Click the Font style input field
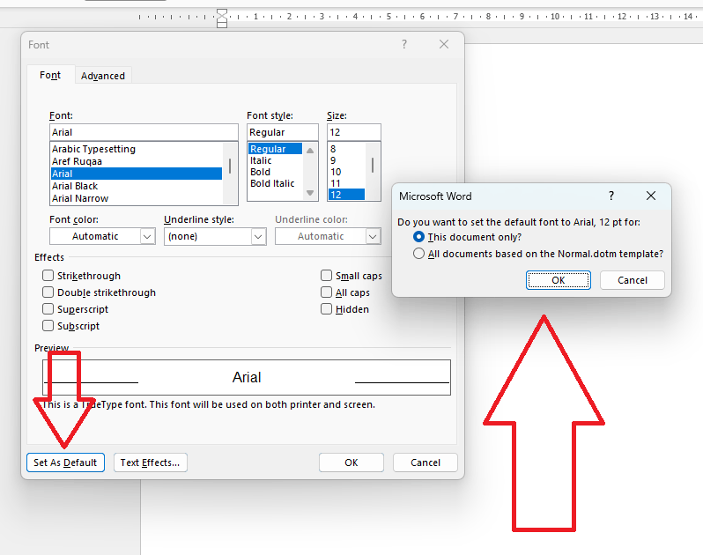 pyautogui.click(x=283, y=132)
